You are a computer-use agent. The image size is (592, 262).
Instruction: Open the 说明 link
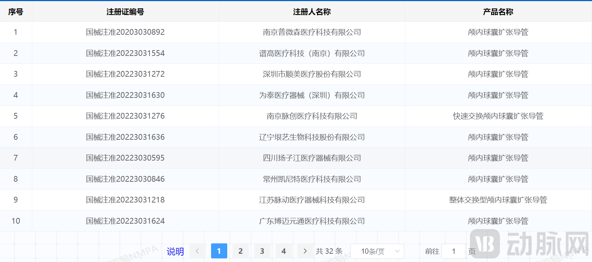(175, 252)
